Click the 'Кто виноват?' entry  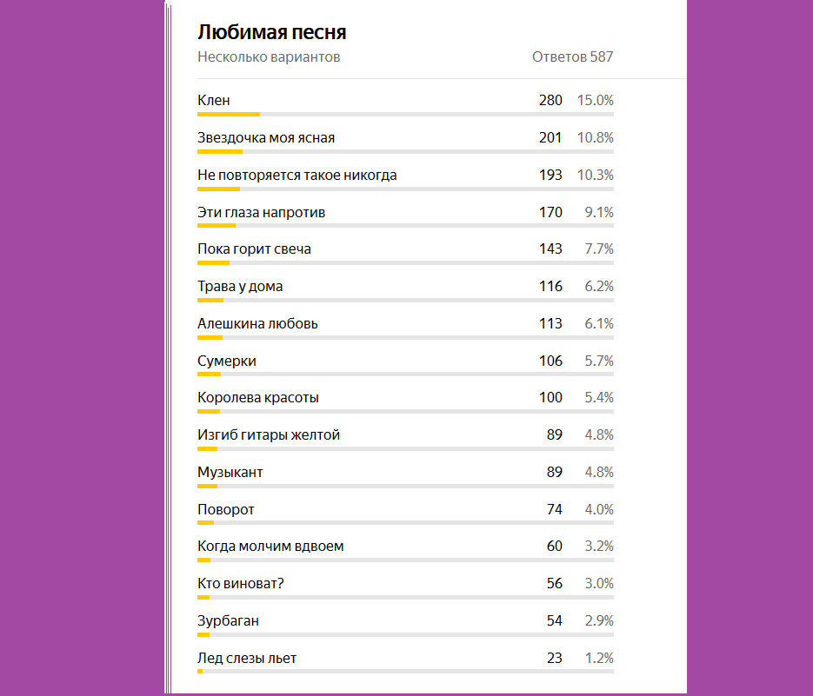241,584
